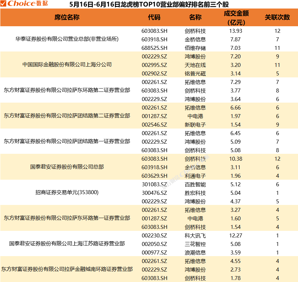Click the 关联次数 column header
The height and width of the screenshot is (282, 298).
277,17
